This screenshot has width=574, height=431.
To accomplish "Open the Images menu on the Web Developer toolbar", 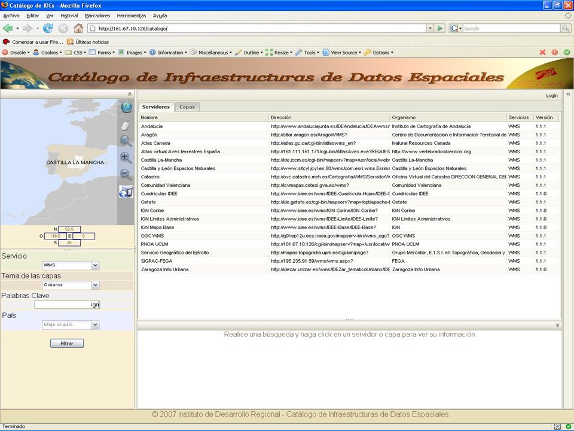I will (x=132, y=53).
